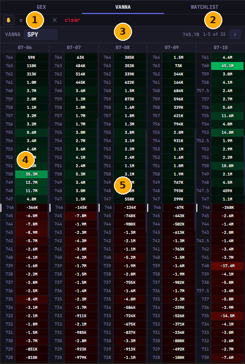Activate the hand pan tool icon

click(9, 20)
